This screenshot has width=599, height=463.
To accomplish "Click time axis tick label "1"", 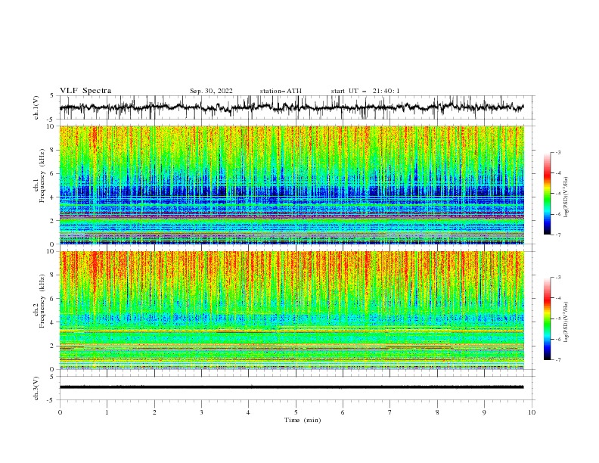I will point(107,412).
